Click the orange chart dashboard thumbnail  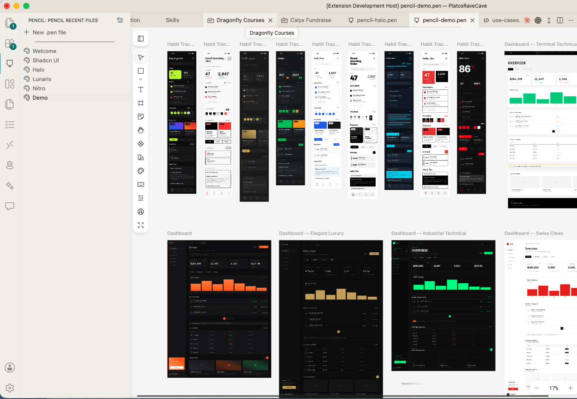(219, 309)
